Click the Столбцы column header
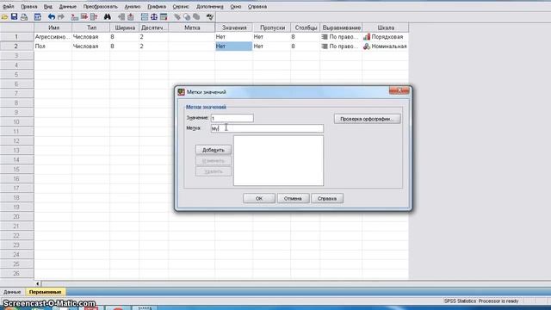 [x=306, y=28]
